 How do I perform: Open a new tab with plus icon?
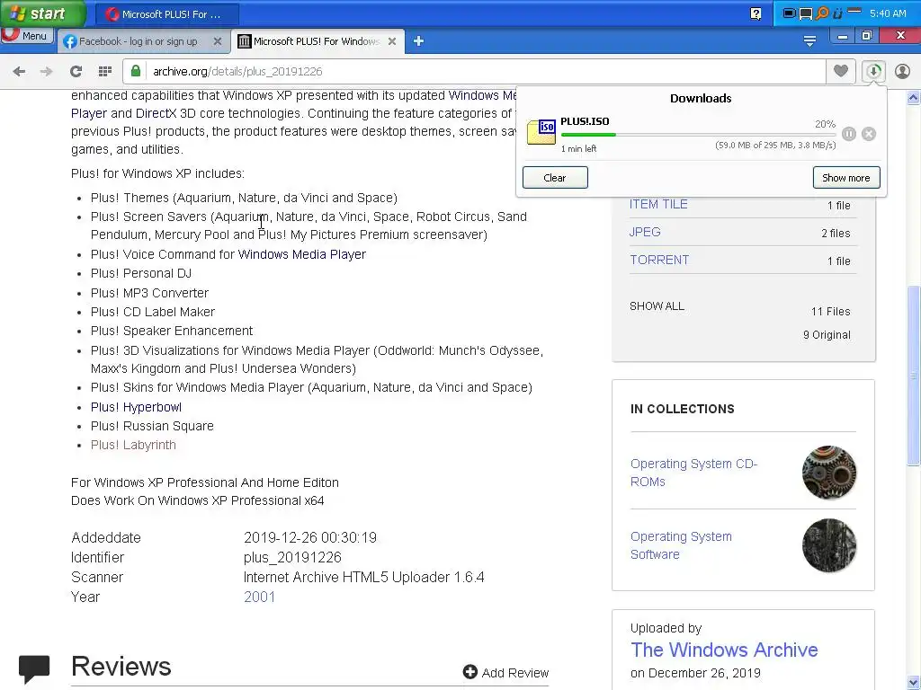point(418,41)
